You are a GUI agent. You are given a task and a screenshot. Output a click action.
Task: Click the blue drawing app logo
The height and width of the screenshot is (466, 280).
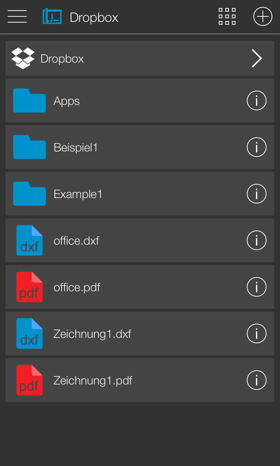pos(52,17)
